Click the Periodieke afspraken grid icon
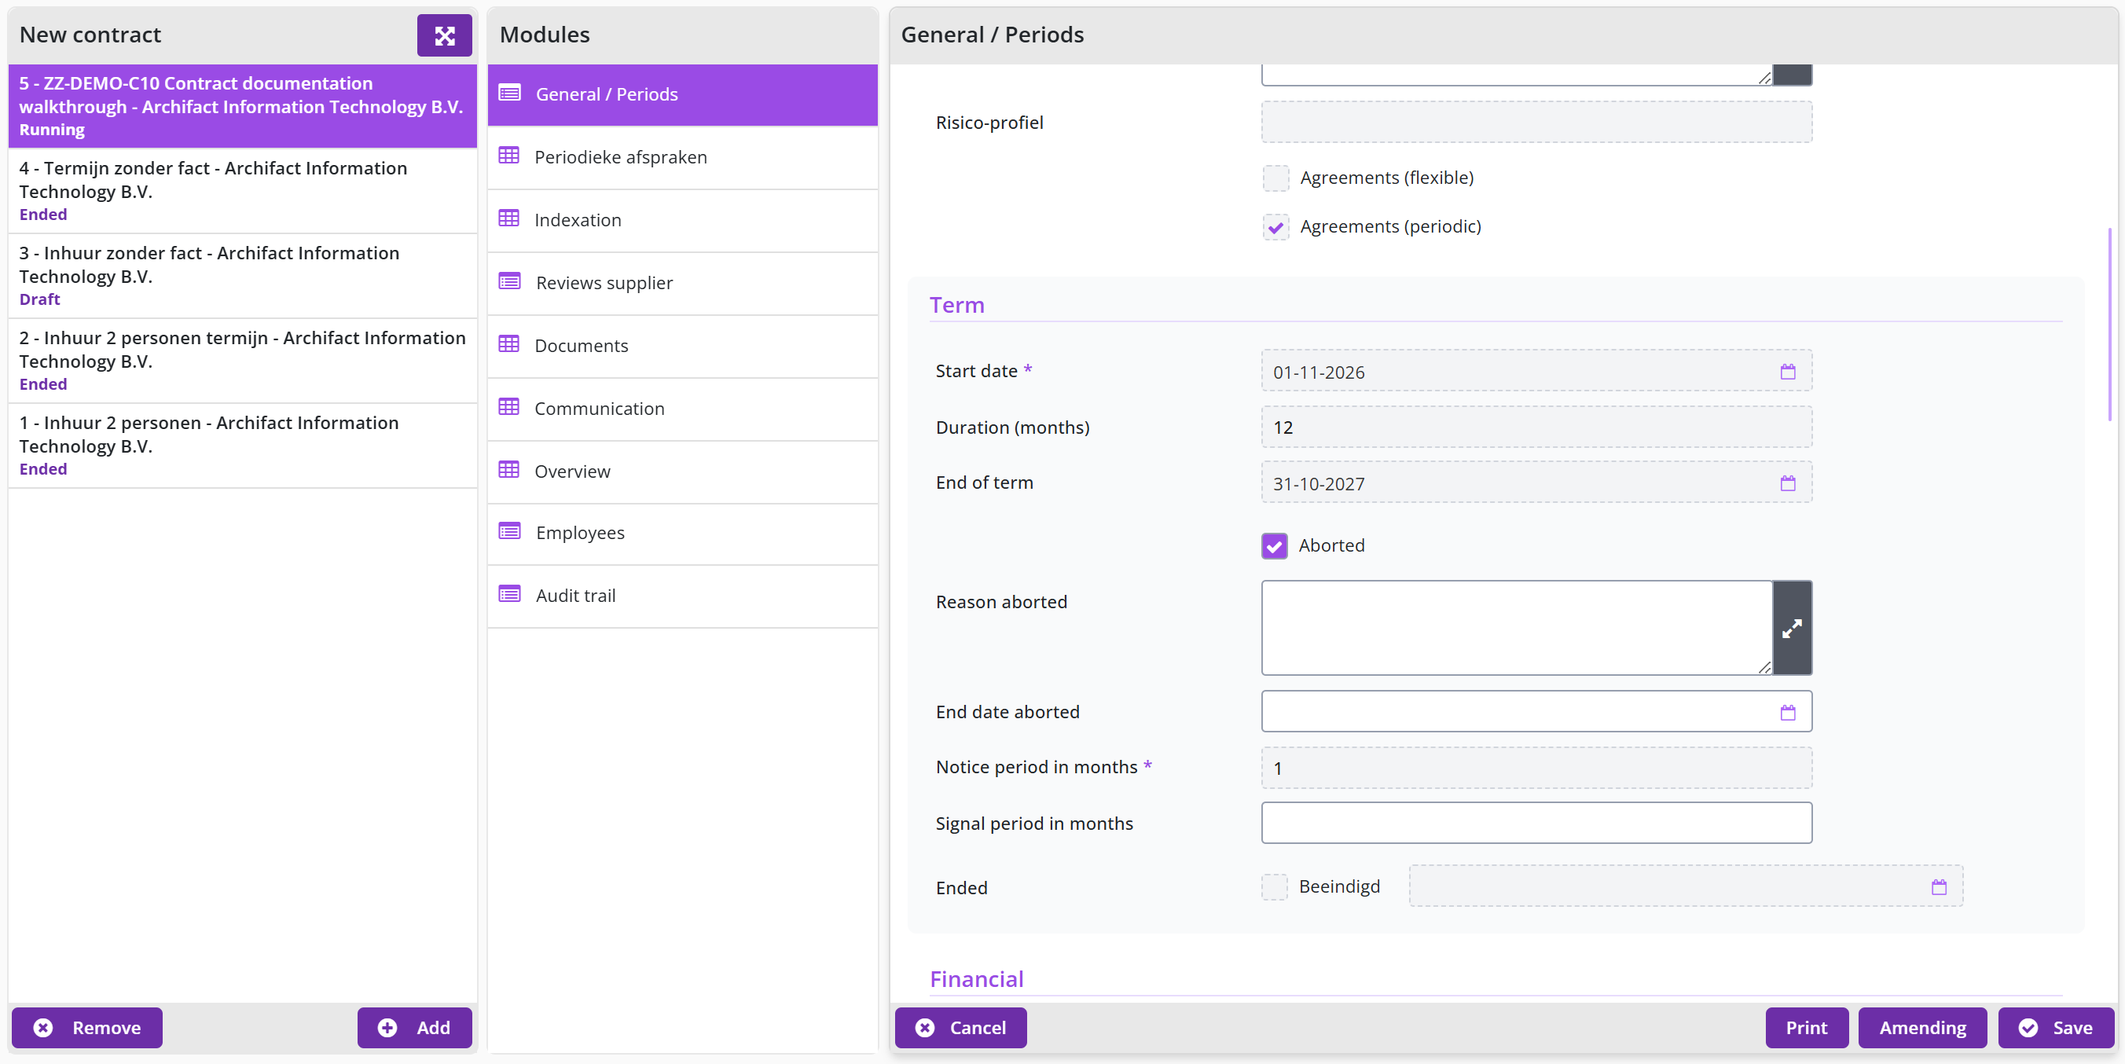Screen dimensions: 2125x1064 click(x=509, y=156)
